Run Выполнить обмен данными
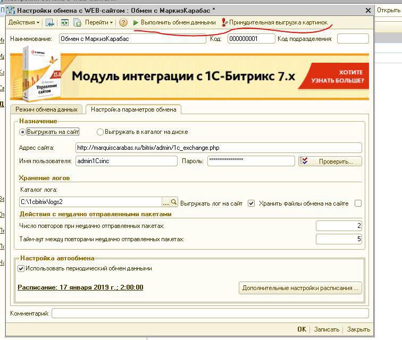 (x=174, y=22)
